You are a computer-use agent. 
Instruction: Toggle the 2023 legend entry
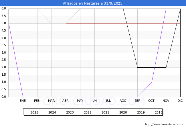tap(66, 113)
